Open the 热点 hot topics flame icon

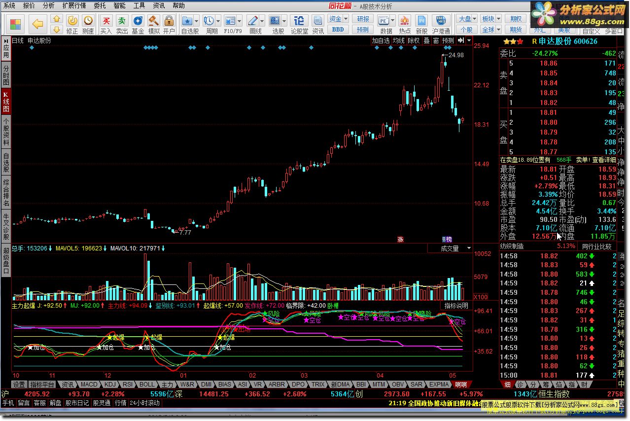pyautogui.click(x=404, y=25)
